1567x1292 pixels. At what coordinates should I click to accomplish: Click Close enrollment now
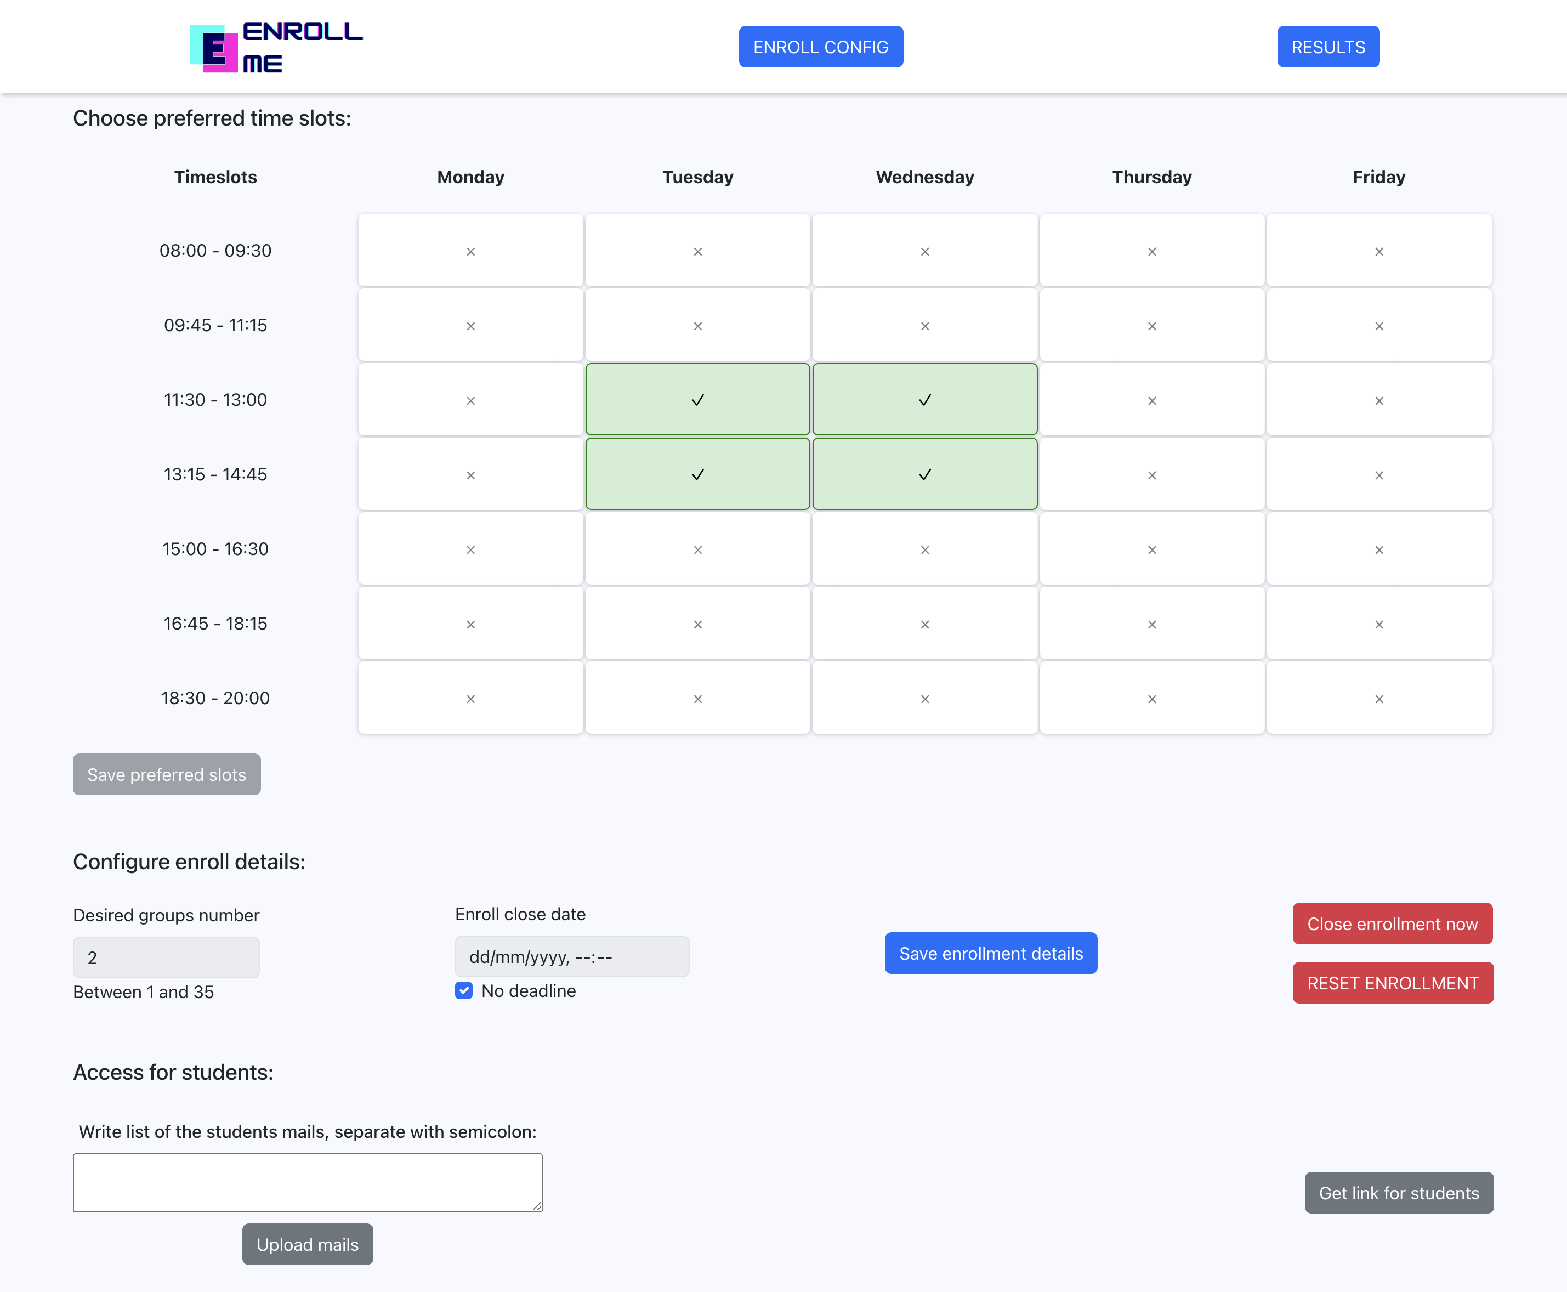[1392, 923]
